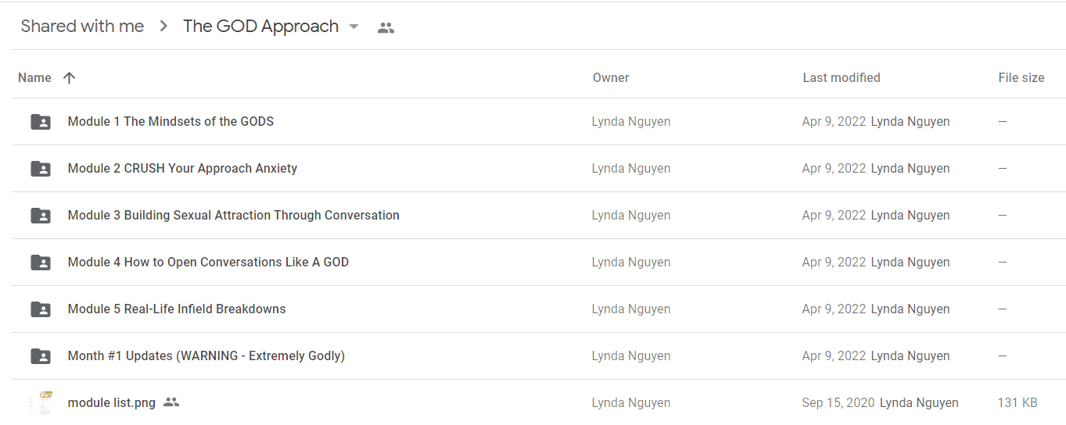Viewport: 1066px width, 425px height.
Task: Click the Module 2 shared folder icon
Action: coord(41,169)
